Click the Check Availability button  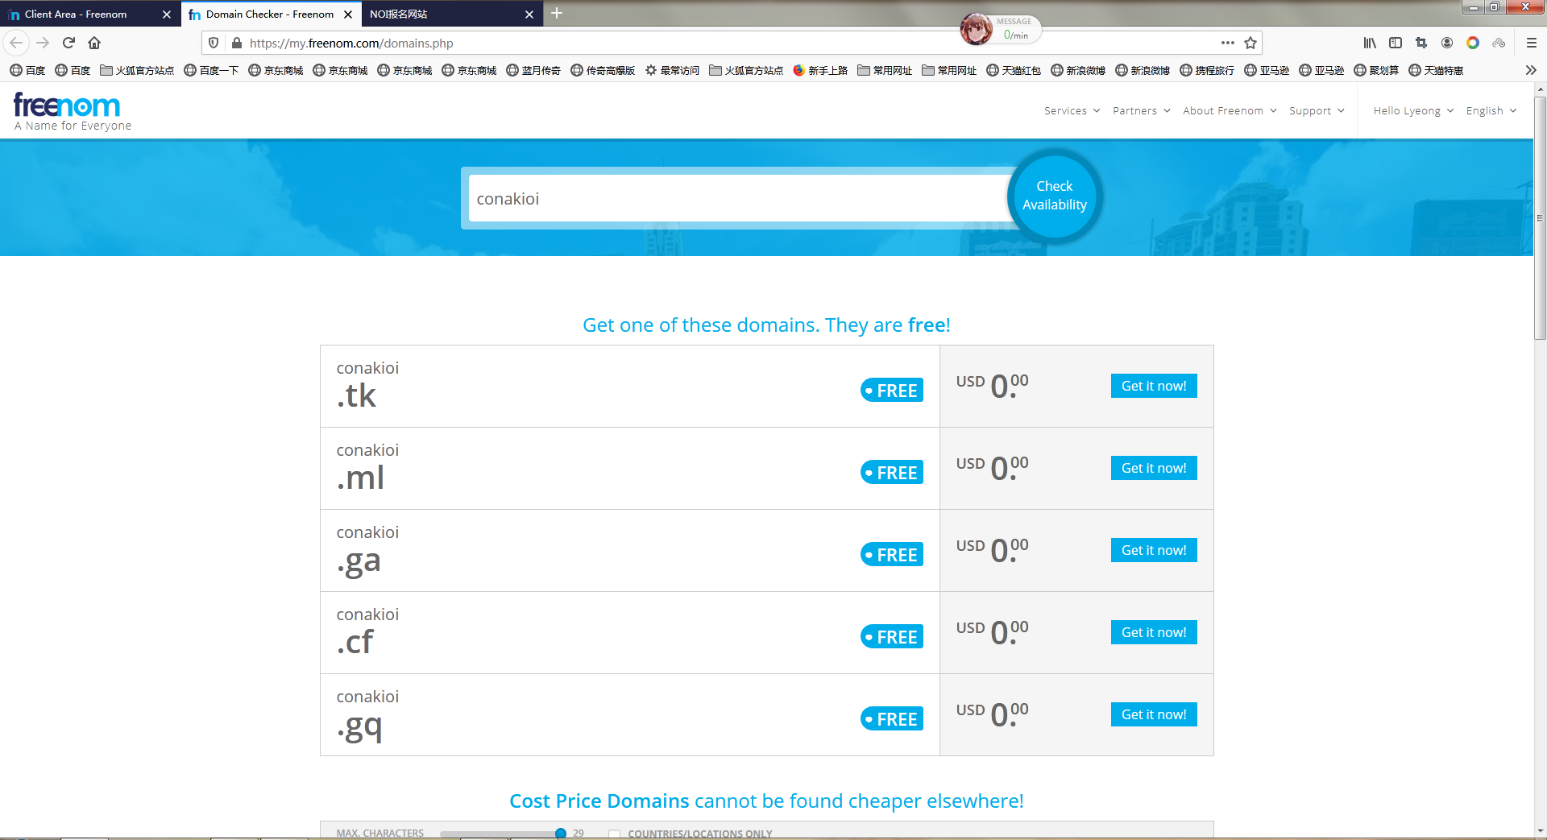1054,196
